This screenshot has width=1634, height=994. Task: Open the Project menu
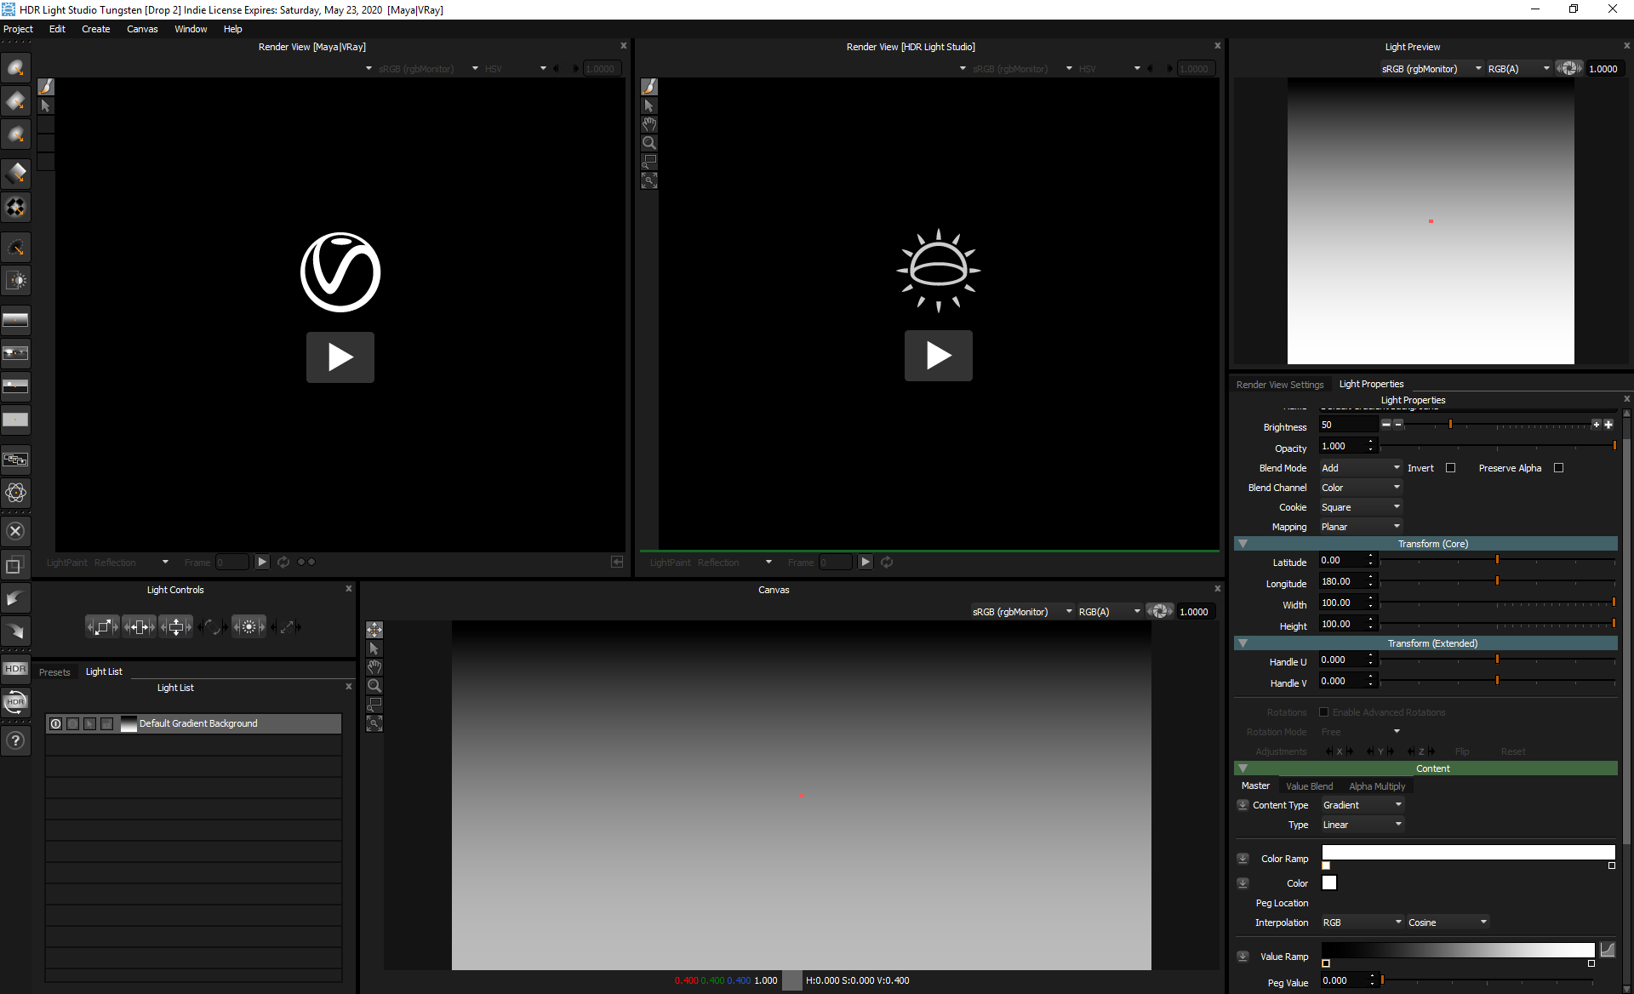tap(18, 29)
